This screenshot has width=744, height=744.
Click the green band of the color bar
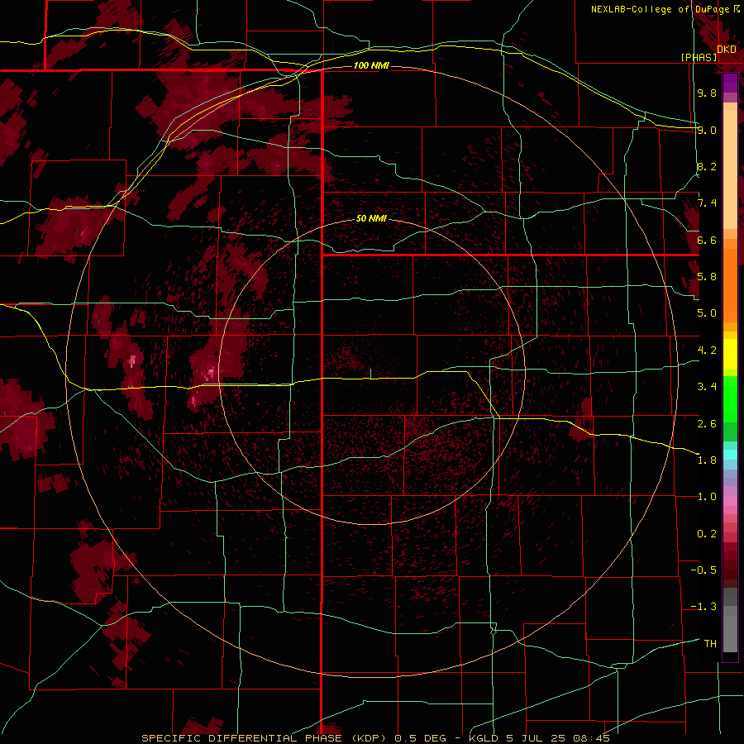[730, 407]
